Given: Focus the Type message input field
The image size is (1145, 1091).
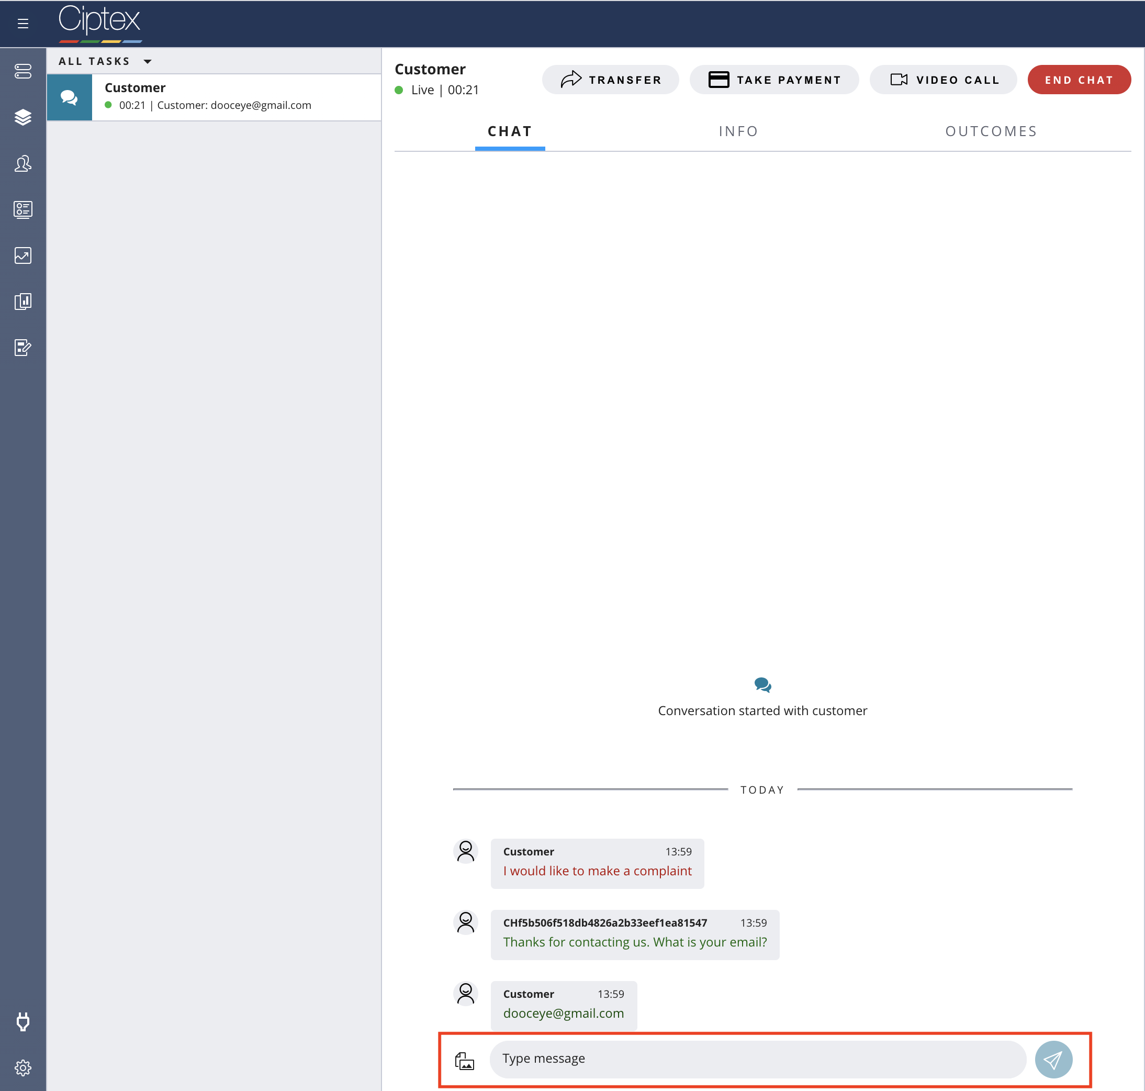Looking at the screenshot, I should click(758, 1059).
